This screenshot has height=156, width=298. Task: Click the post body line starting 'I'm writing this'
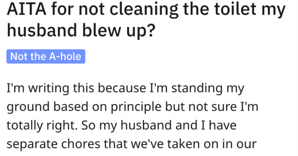125,89
